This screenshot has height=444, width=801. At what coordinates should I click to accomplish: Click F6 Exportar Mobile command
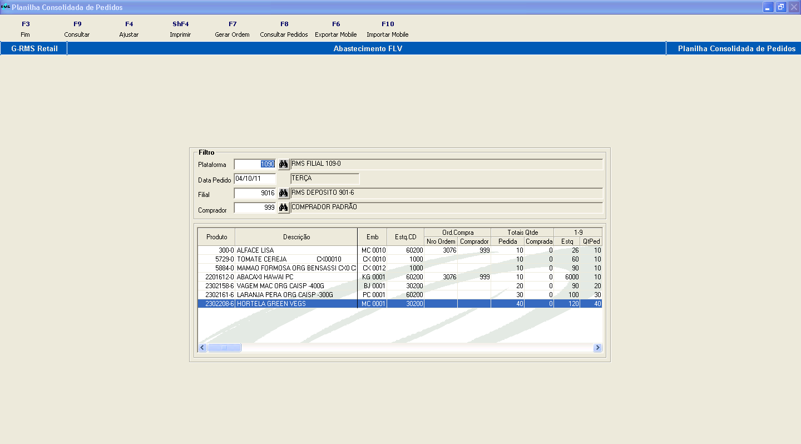pos(336,29)
